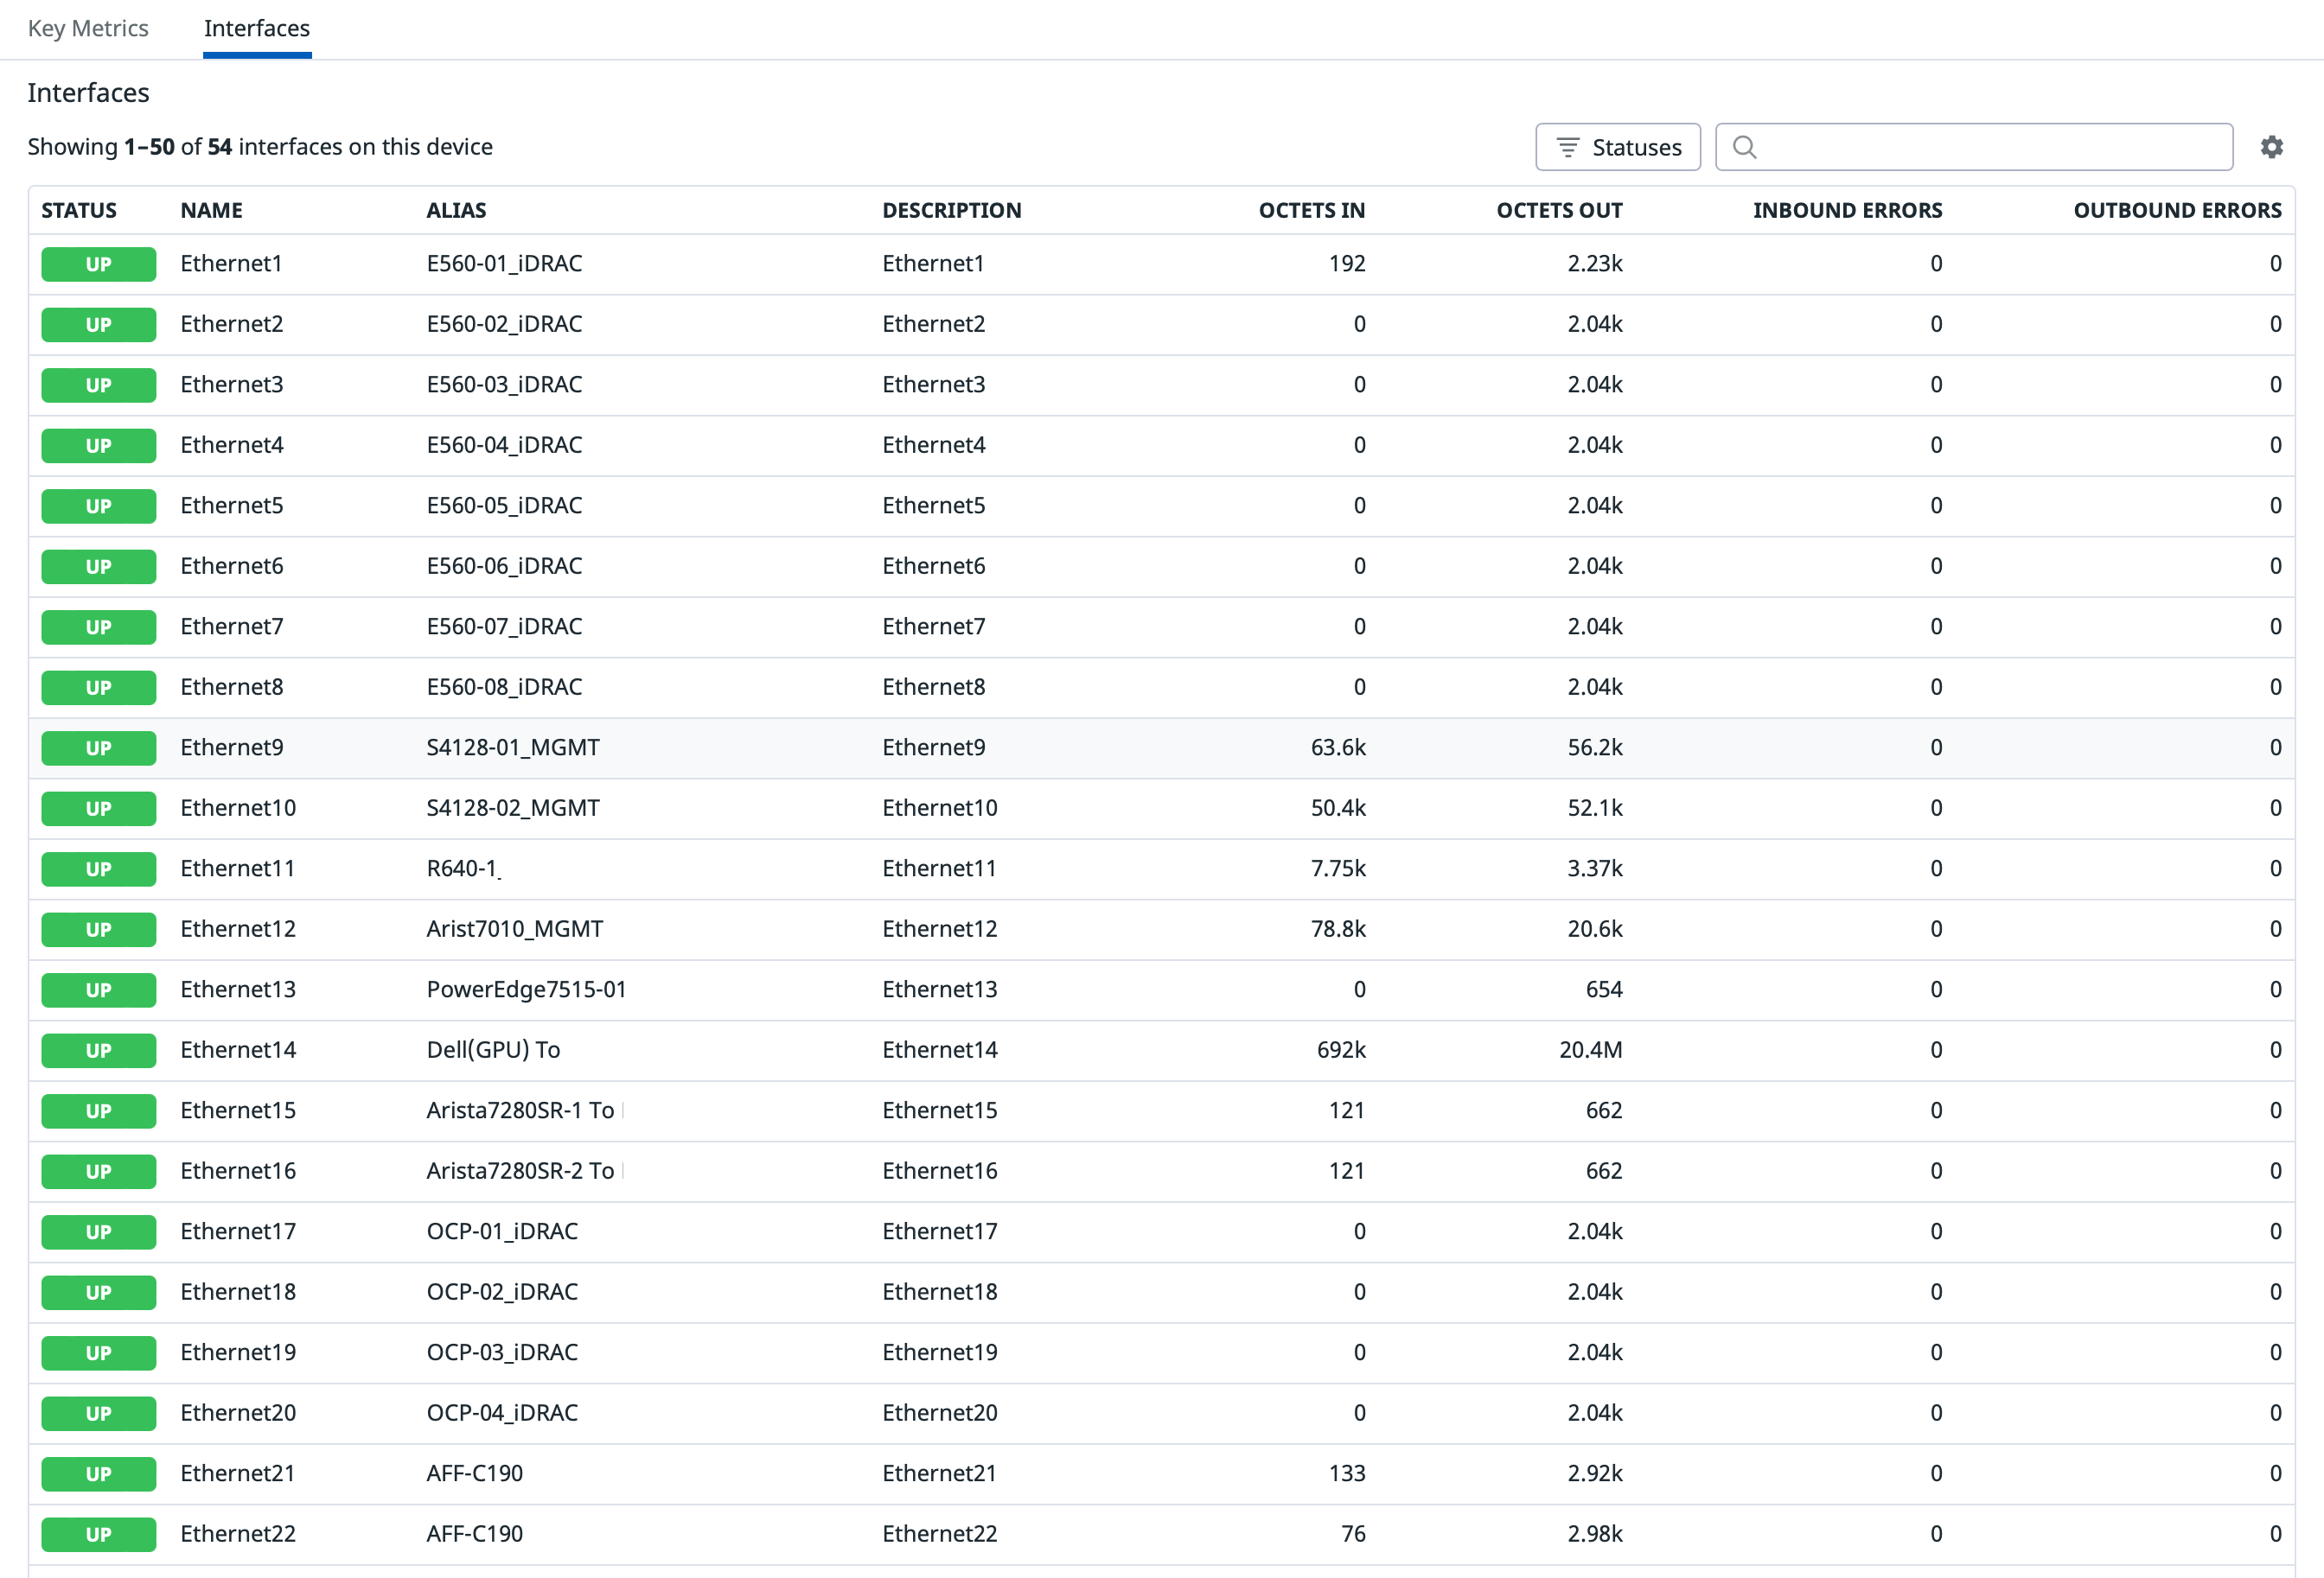Sort by OCTETS OUT column header
Image resolution: width=2324 pixels, height=1578 pixels.
point(1559,210)
